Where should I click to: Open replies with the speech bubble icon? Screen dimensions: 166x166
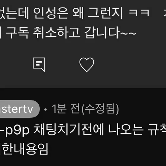39,65
